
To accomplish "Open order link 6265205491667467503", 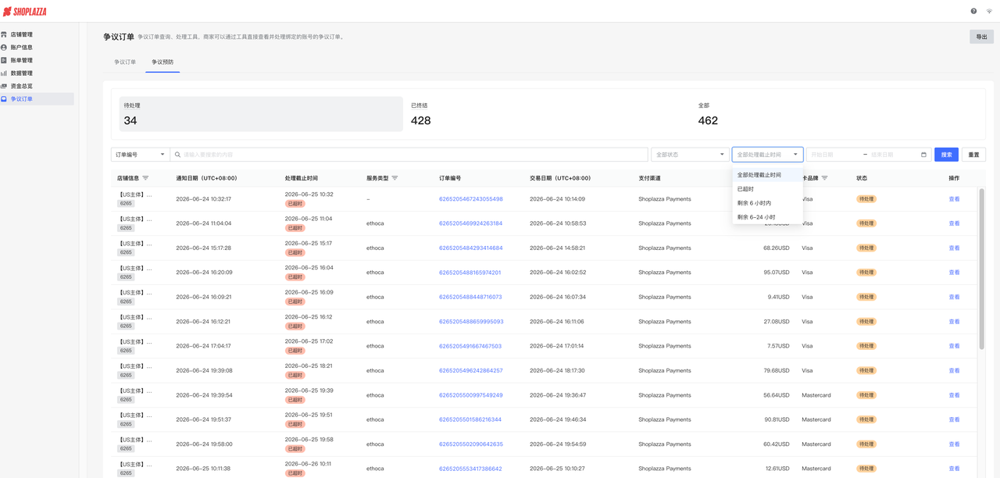I will (470, 346).
